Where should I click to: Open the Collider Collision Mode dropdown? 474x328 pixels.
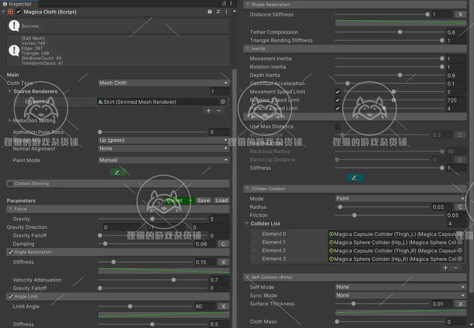(x=401, y=198)
